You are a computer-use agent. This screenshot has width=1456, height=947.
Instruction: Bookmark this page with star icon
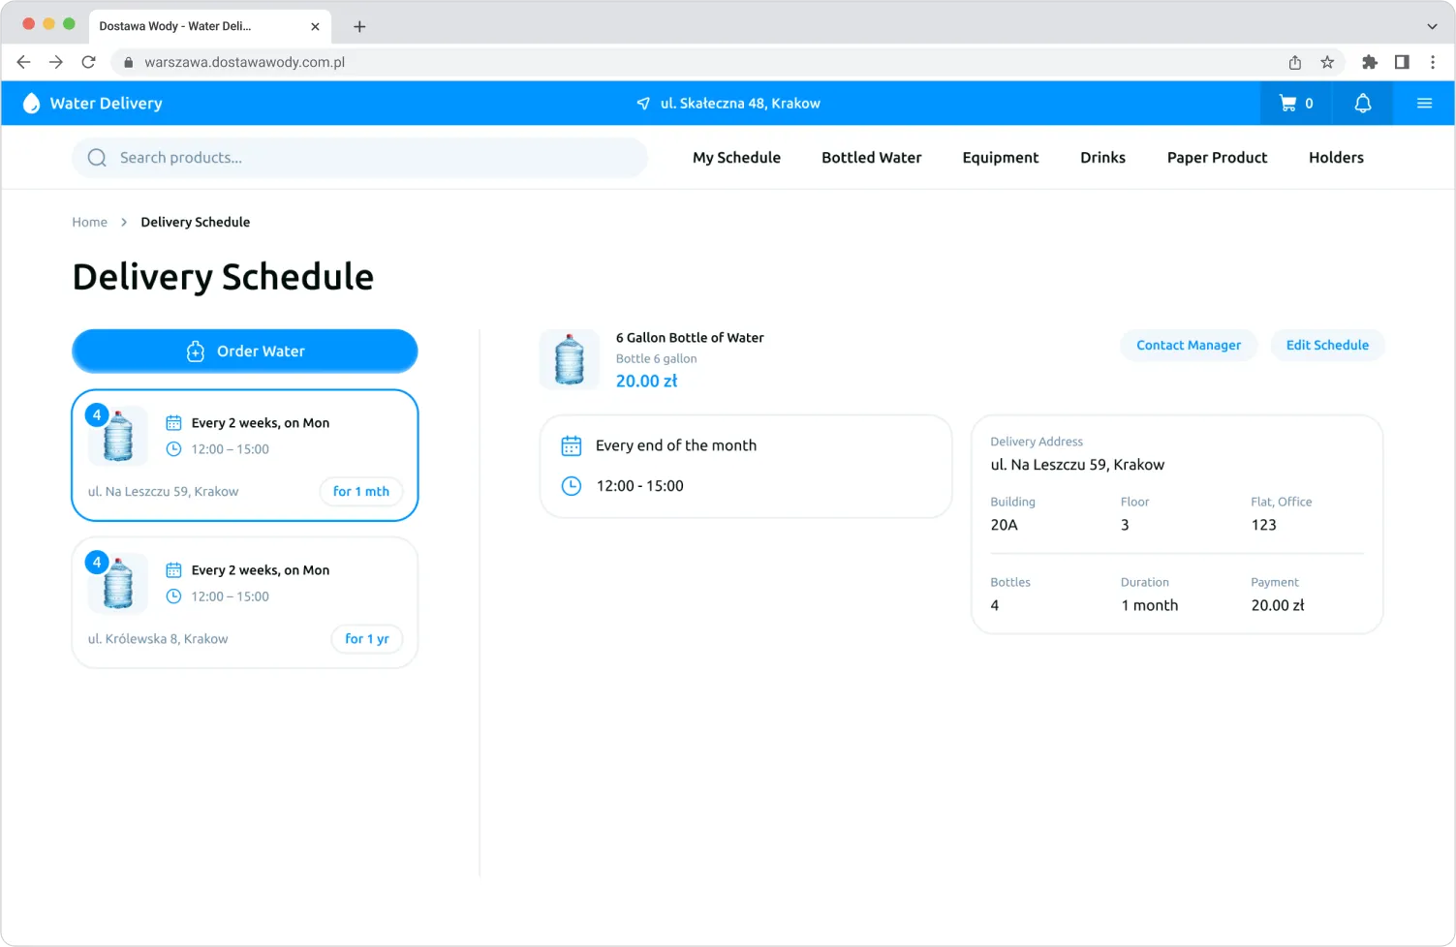point(1327,62)
